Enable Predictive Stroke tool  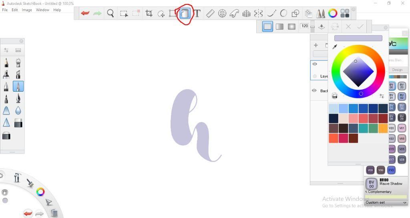click(283, 13)
